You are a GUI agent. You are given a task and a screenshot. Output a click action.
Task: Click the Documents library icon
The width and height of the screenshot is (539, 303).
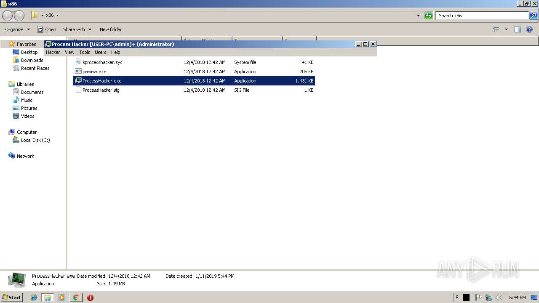[x=16, y=92]
